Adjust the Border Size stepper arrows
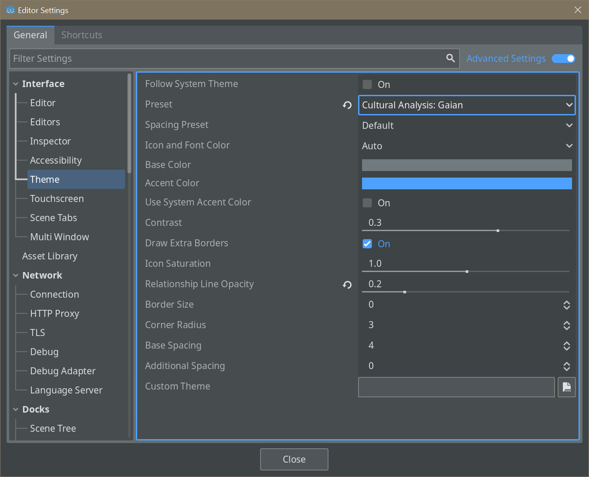Viewport: 589px width, 477px height. coord(567,305)
